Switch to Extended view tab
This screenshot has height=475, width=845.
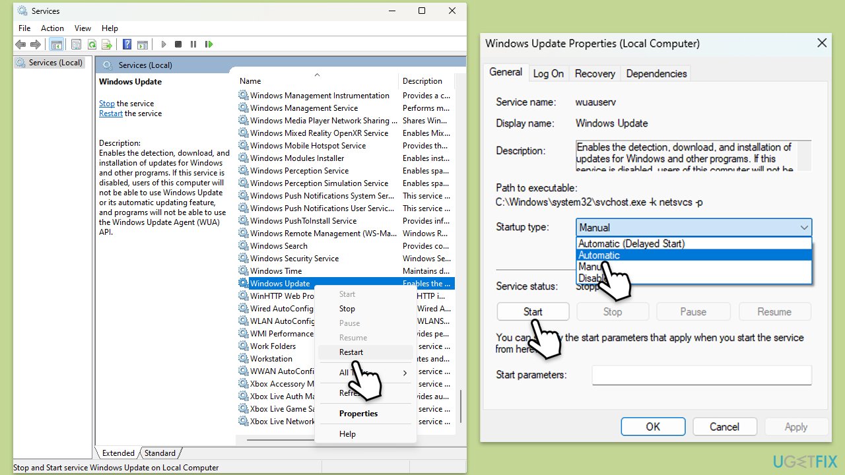tap(118, 453)
